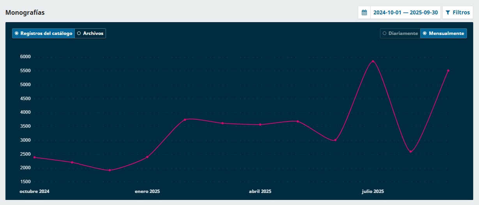Select the March 2025 data point on the line
Screen dimensions: 479x205
point(223,123)
